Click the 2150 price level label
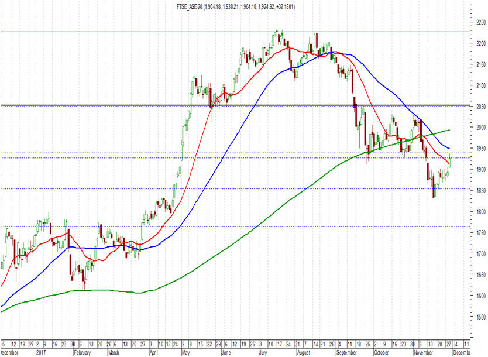The height and width of the screenshot is (357, 488). [x=480, y=64]
